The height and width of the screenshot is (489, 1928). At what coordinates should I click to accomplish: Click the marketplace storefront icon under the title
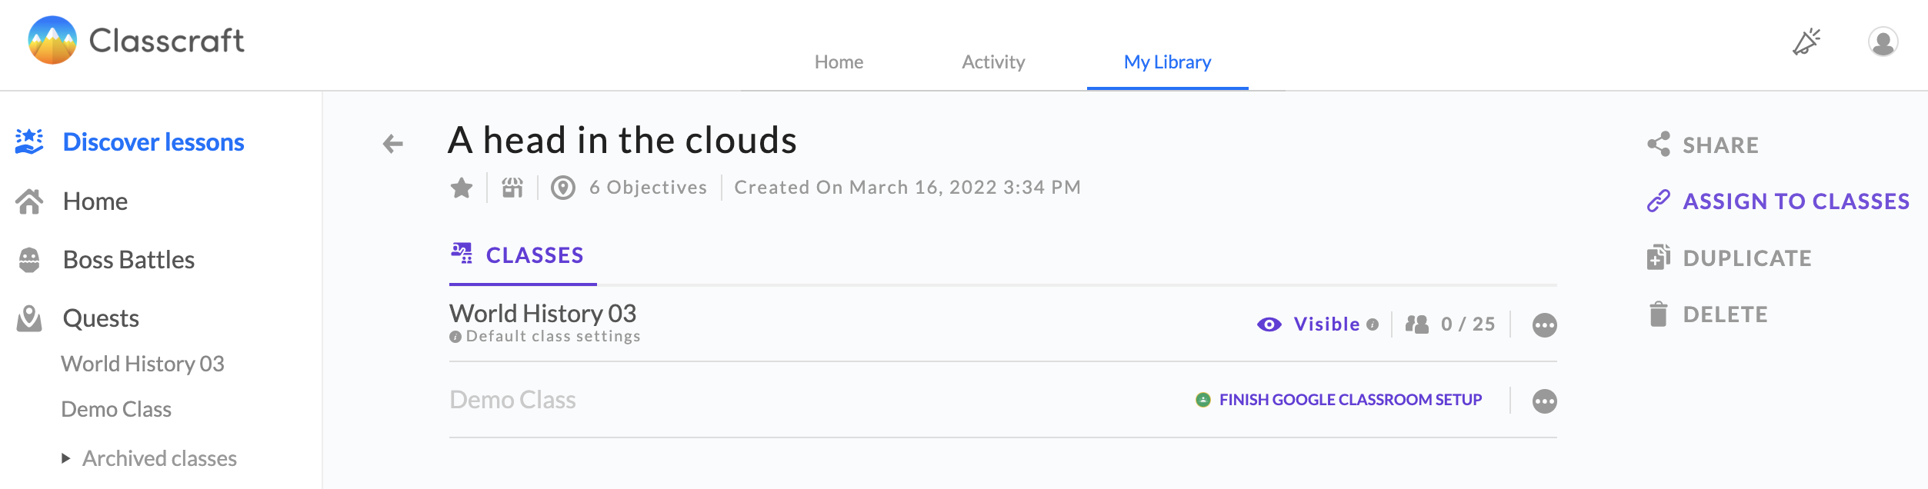[512, 188]
